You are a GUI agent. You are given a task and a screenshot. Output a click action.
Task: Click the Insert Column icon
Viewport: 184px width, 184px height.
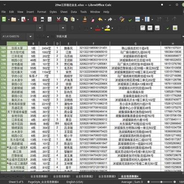[147, 19]
